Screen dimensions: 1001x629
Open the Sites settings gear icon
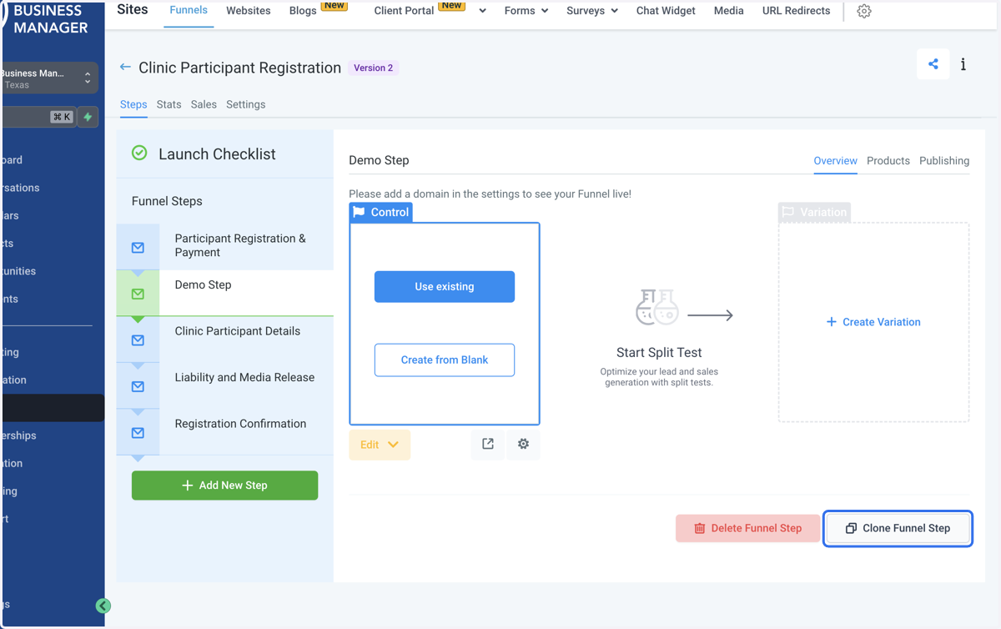pyautogui.click(x=864, y=12)
